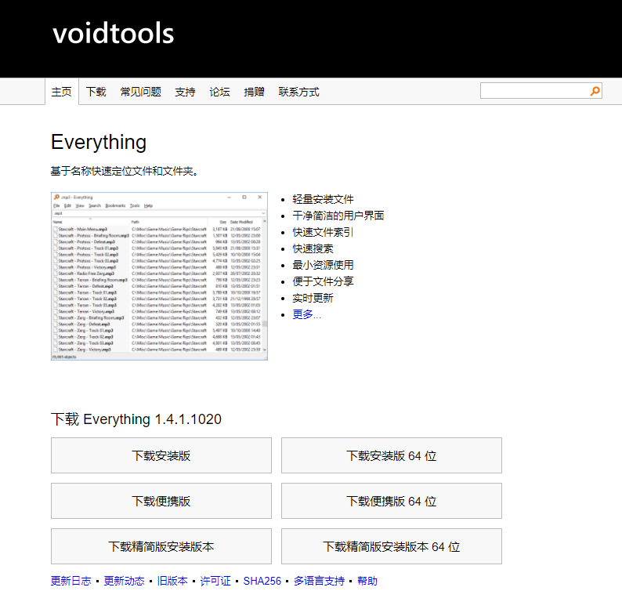Click 下载安装版 button
The height and width of the screenshot is (609, 622).
161,455
